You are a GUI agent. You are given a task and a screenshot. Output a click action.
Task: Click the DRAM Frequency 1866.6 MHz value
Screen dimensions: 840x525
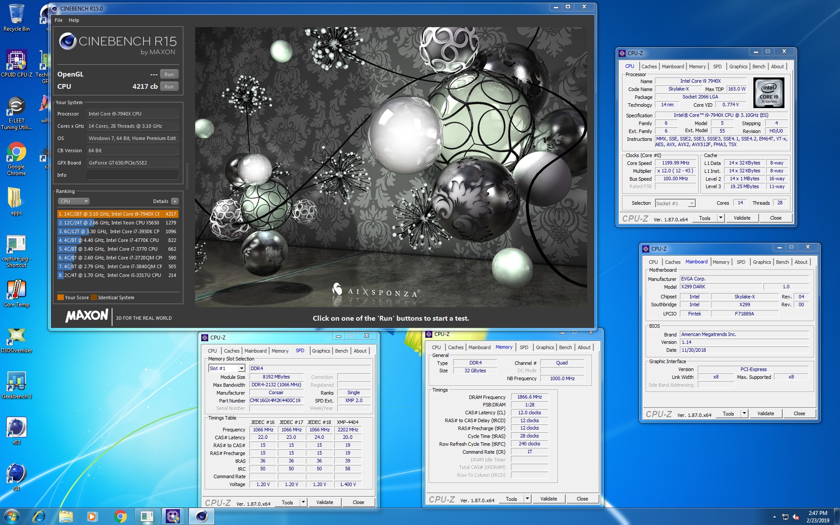pos(529,397)
